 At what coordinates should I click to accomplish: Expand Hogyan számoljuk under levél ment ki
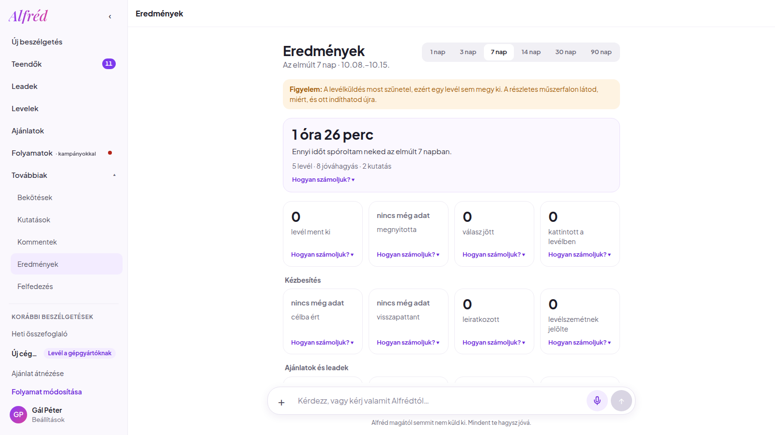click(322, 255)
